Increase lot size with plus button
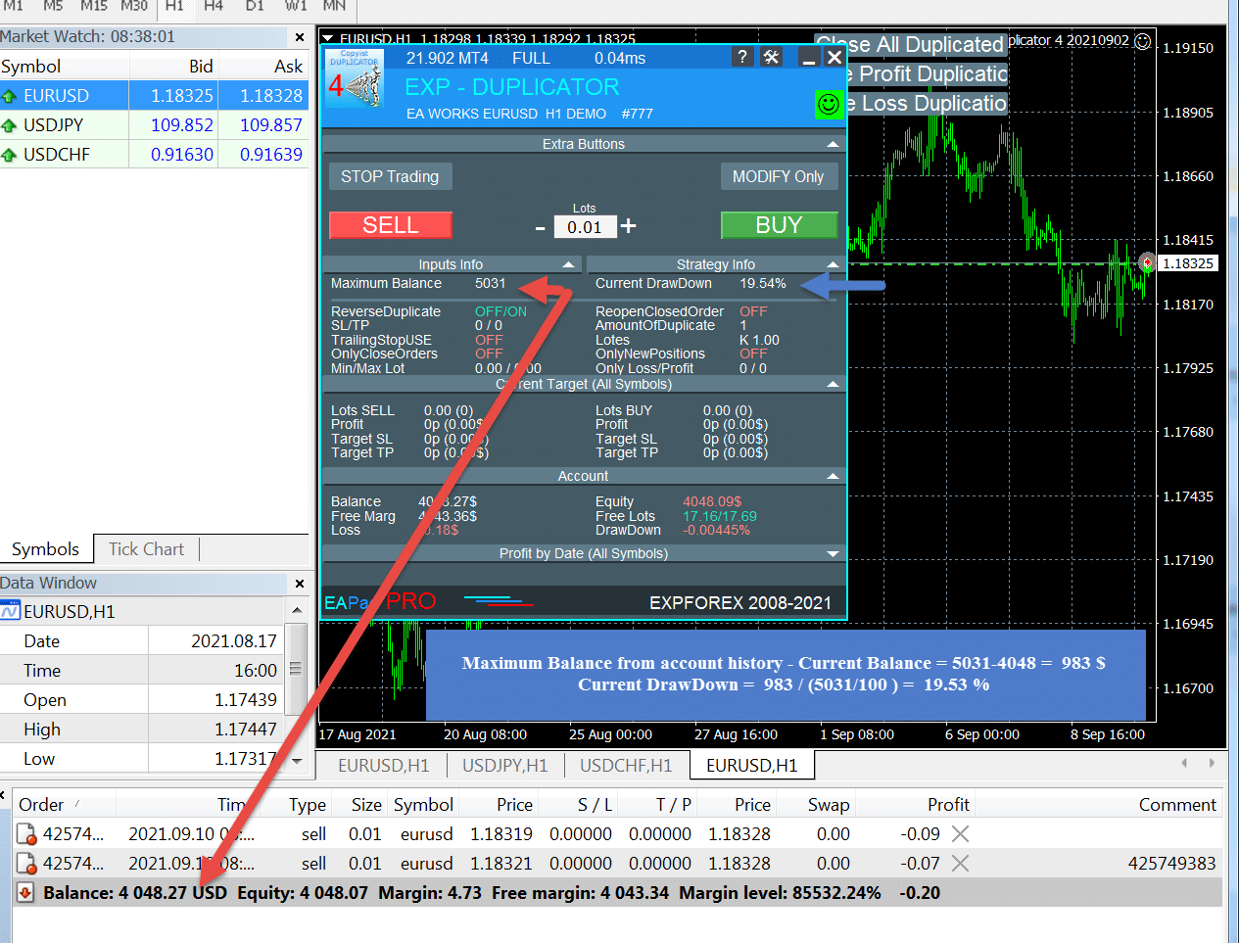The height and width of the screenshot is (943, 1239). 629,226
